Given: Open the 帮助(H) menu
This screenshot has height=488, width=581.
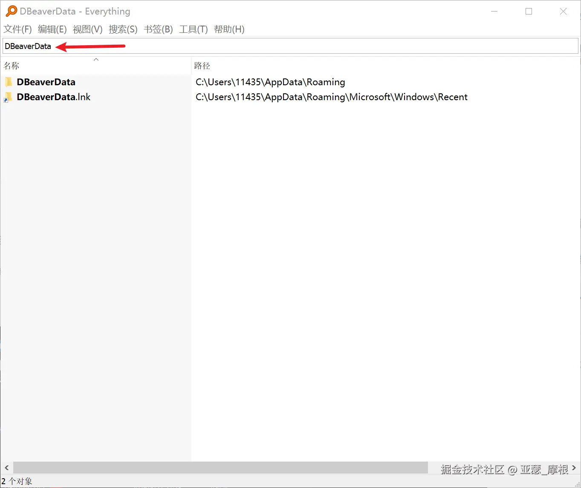Looking at the screenshot, I should (x=229, y=29).
